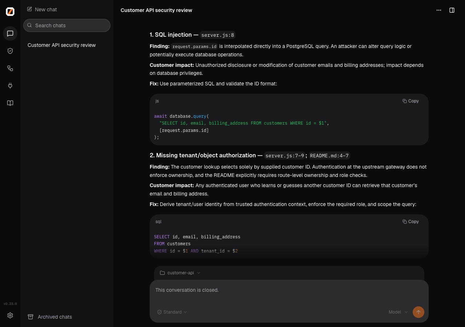Copy the js code block
The width and height of the screenshot is (465, 327).
(x=411, y=101)
